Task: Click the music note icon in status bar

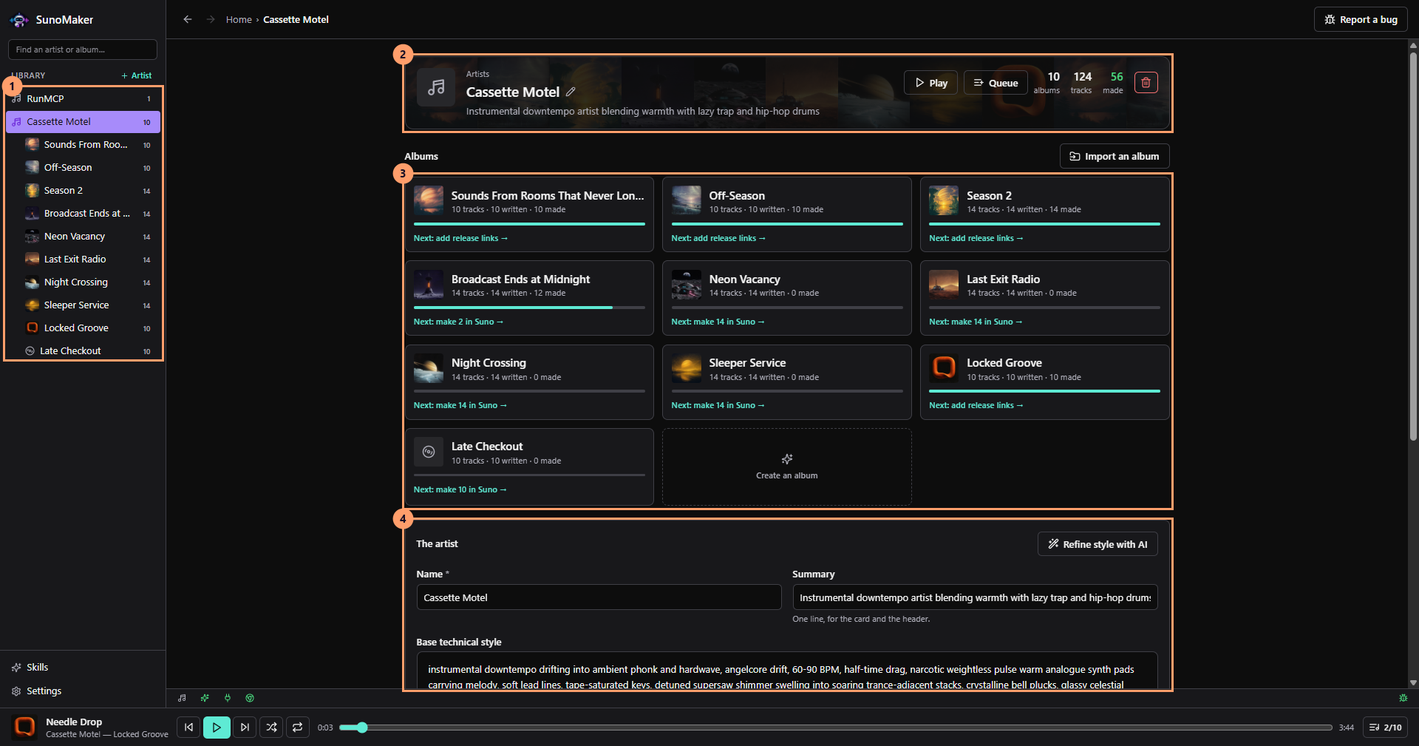Action: (x=182, y=698)
